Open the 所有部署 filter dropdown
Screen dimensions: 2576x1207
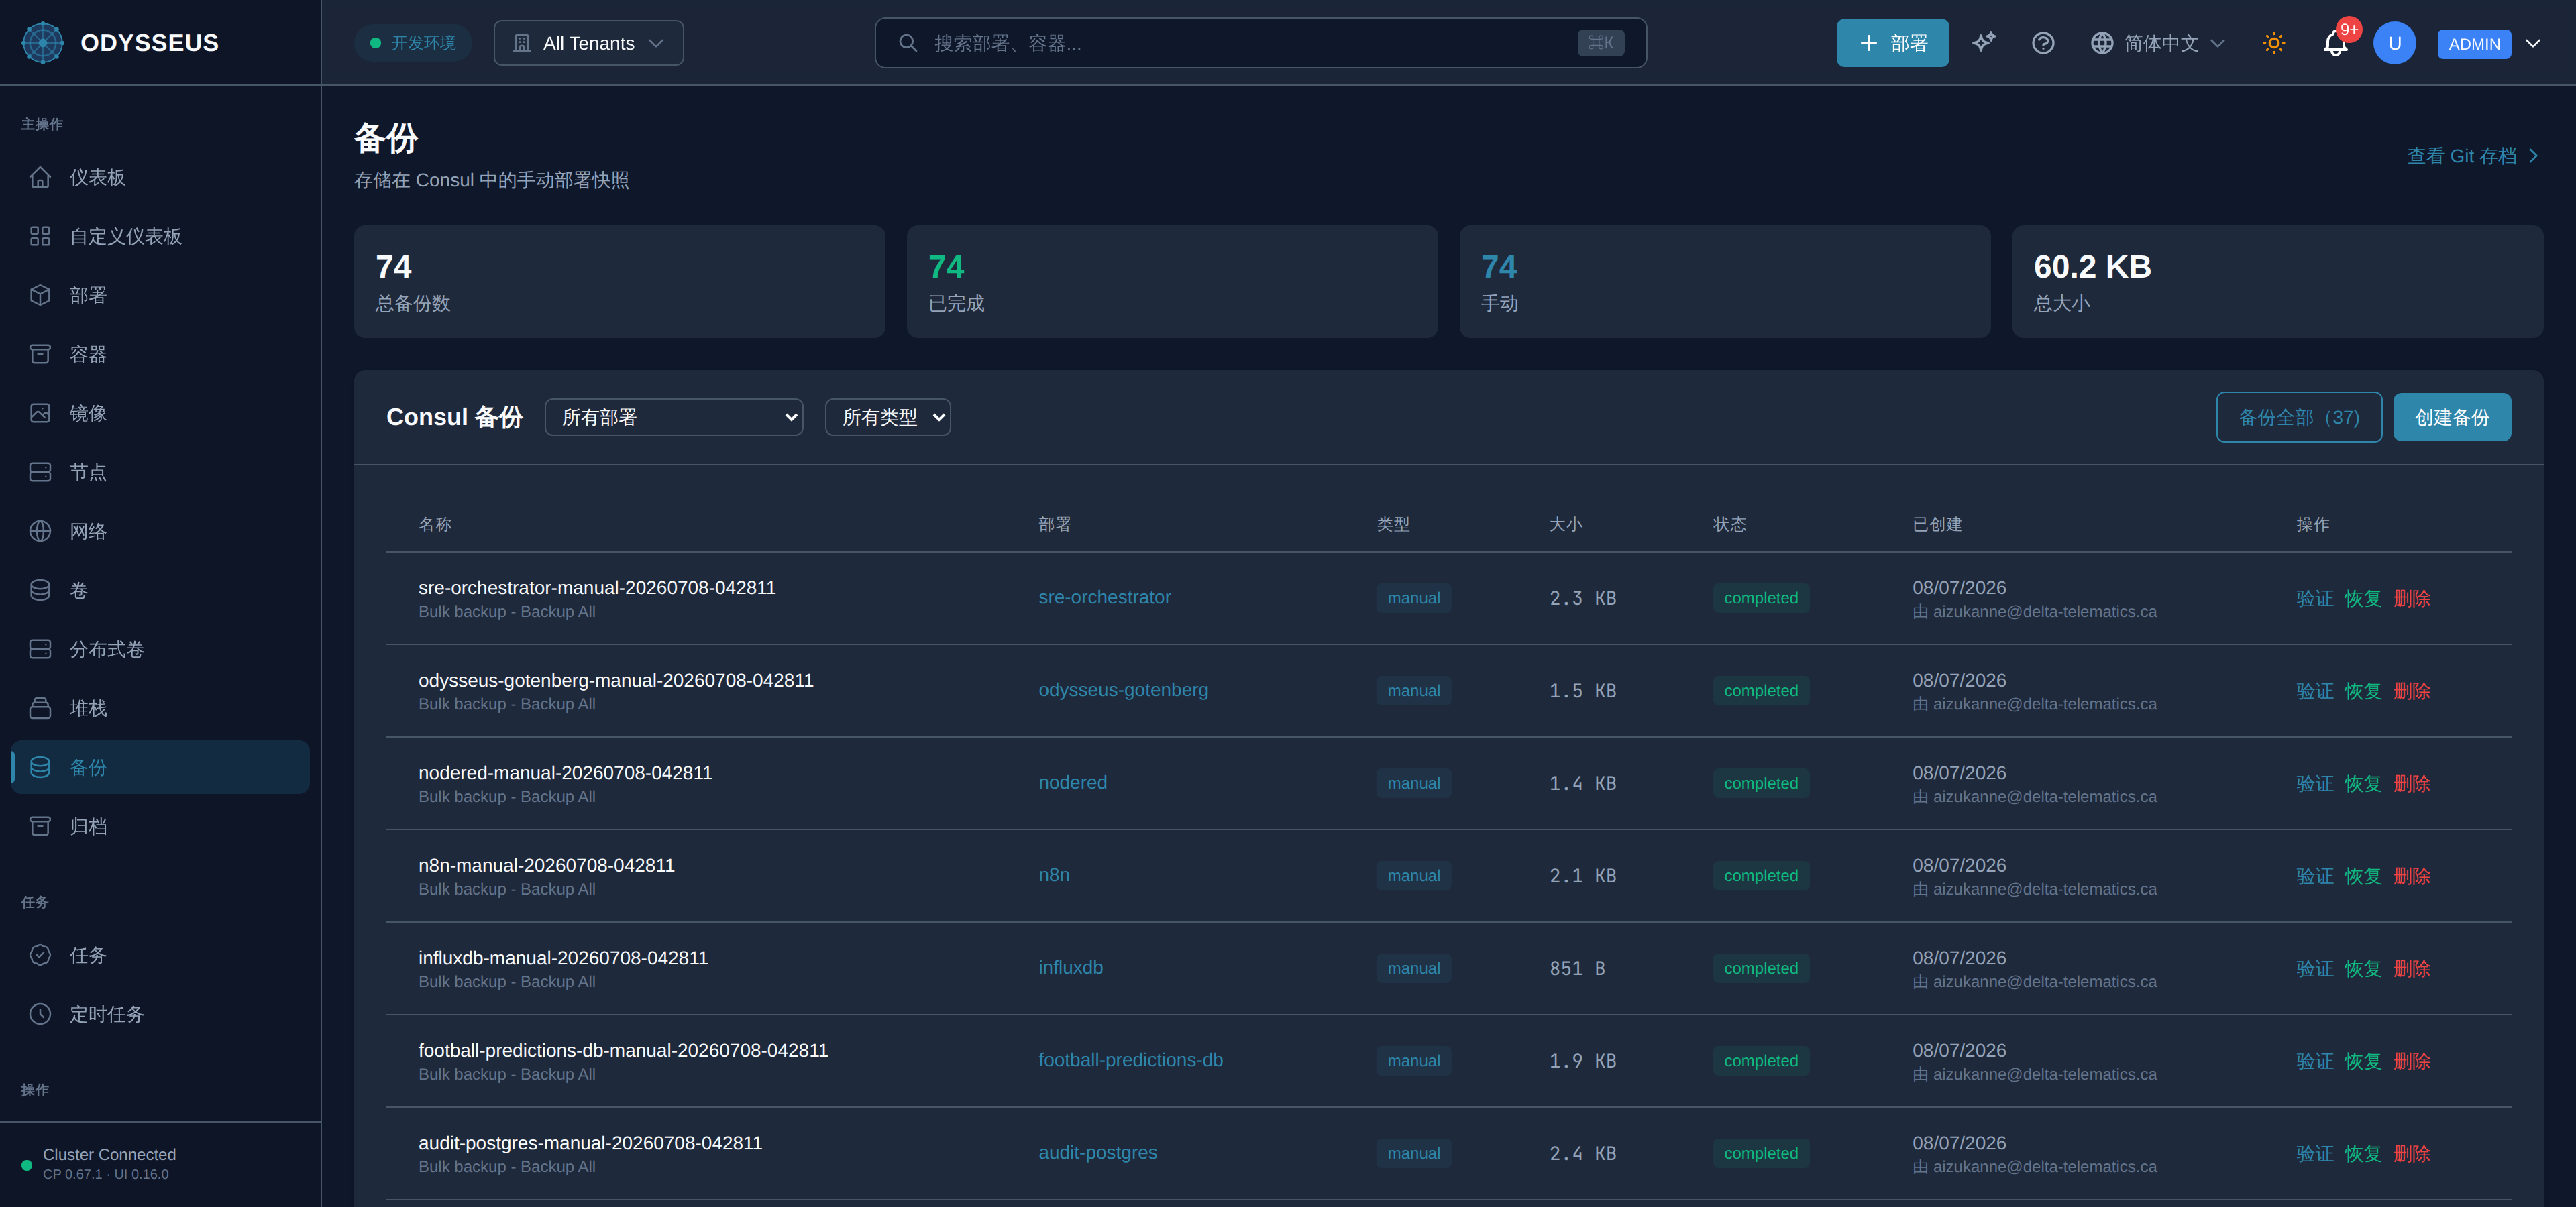674,418
